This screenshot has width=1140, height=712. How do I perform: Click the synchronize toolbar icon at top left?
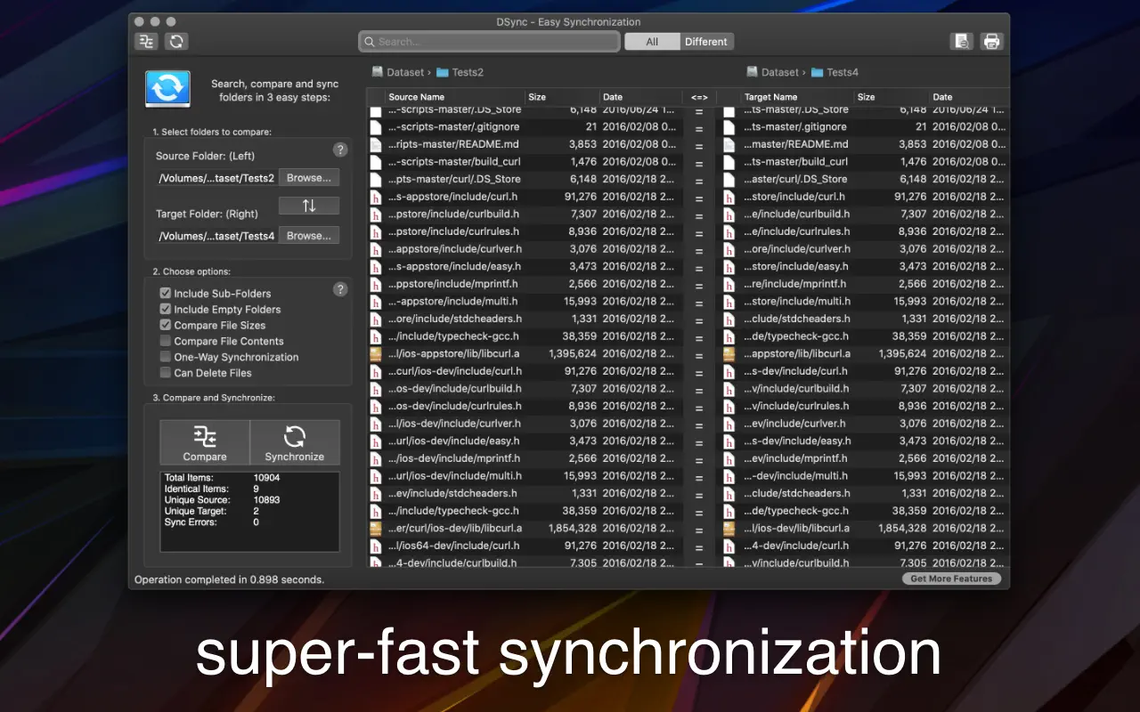coord(176,41)
